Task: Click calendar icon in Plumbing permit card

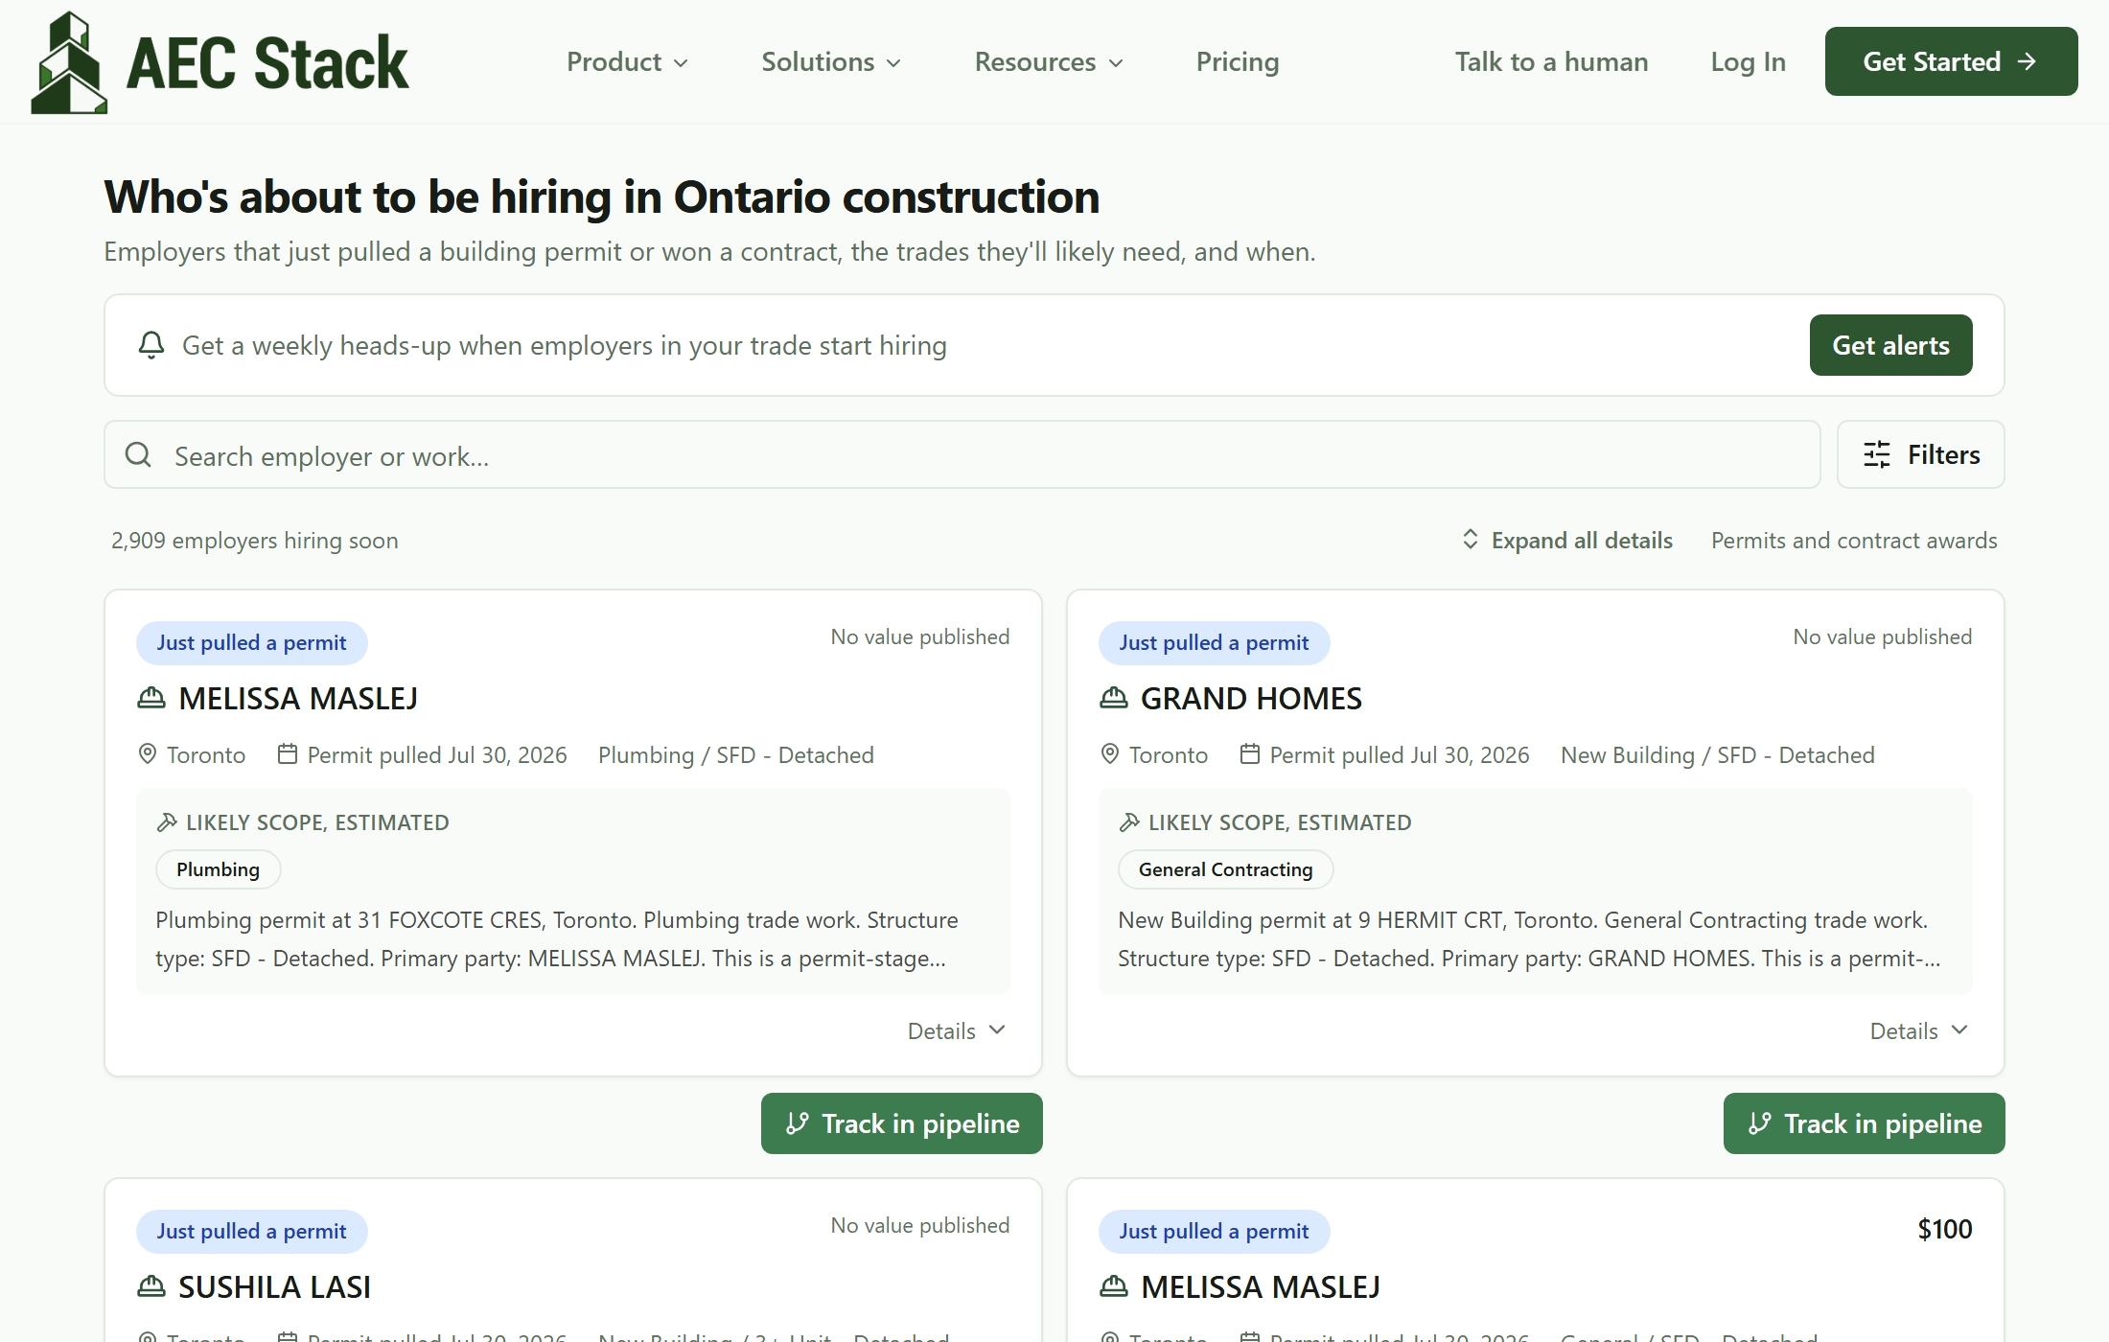Action: point(288,754)
